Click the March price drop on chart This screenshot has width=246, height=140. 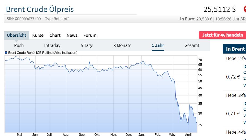(x=175, y=90)
